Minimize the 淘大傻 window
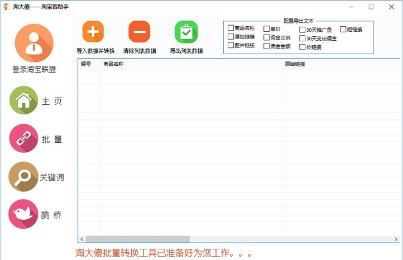Viewport: 403px width, 260px height. (x=351, y=7)
